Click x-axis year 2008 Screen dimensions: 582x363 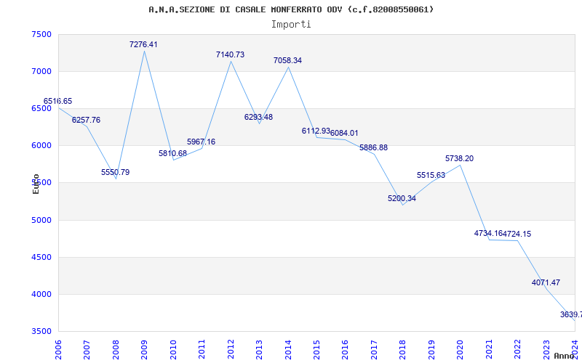point(116,349)
